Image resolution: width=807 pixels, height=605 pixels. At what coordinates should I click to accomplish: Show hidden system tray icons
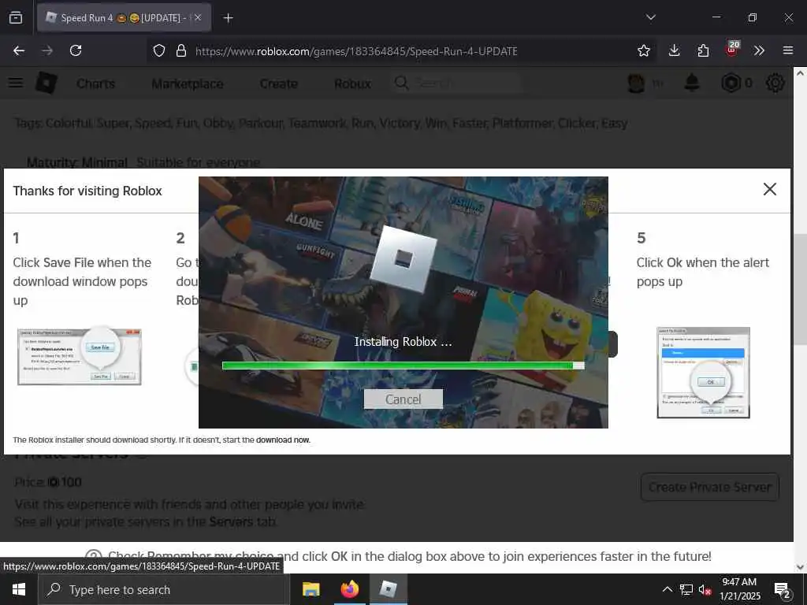[667, 589]
